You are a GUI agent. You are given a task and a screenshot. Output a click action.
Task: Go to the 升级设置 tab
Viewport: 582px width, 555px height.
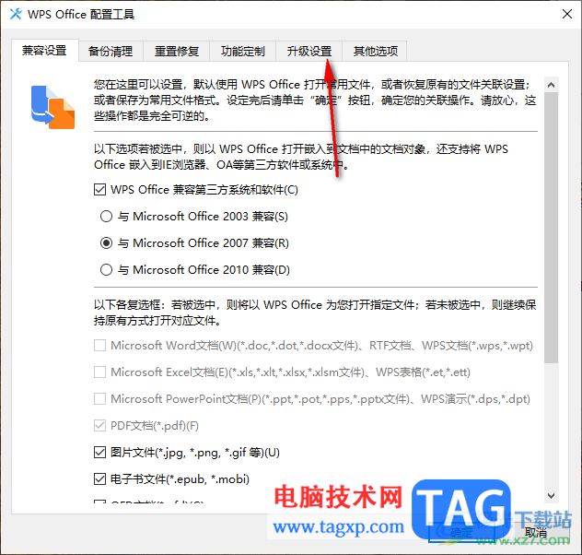click(x=308, y=51)
